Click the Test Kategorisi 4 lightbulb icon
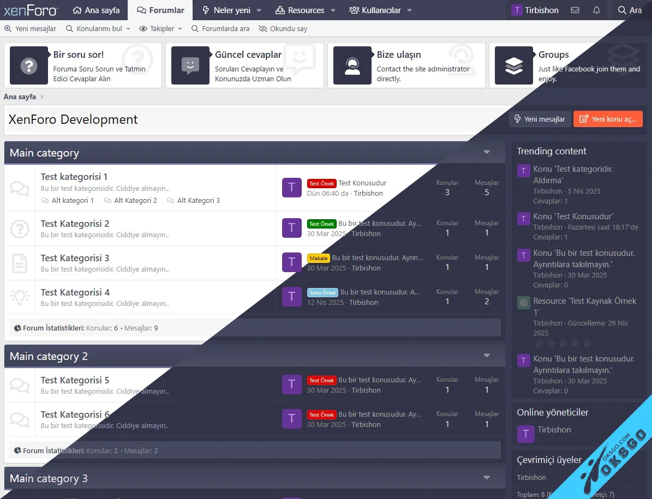 pyautogui.click(x=20, y=297)
